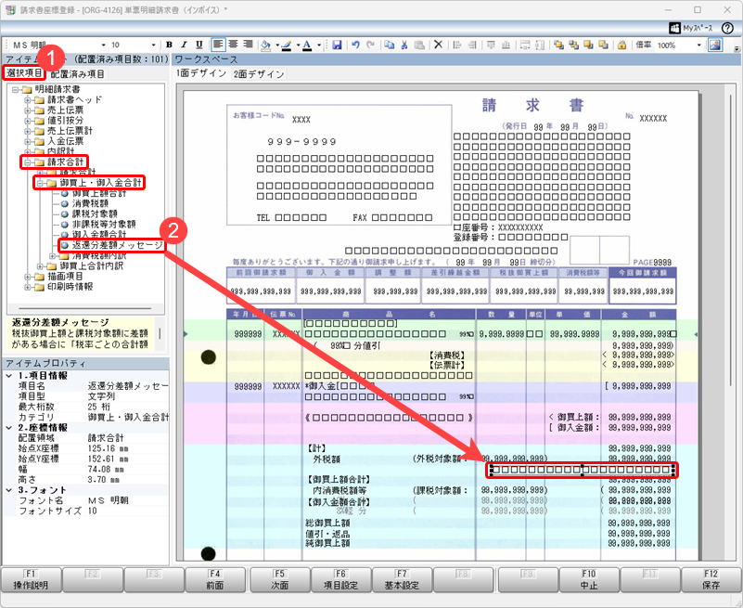Image resolution: width=743 pixels, height=608 pixels.
Task: Open the line color dropdown arrow
Action: pos(298,45)
